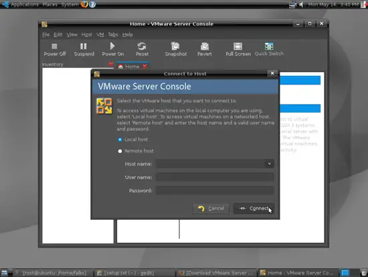The width and height of the screenshot is (368, 277).
Task: Switch to Home - VMware Server Console taskbar item
Action: tap(298, 273)
